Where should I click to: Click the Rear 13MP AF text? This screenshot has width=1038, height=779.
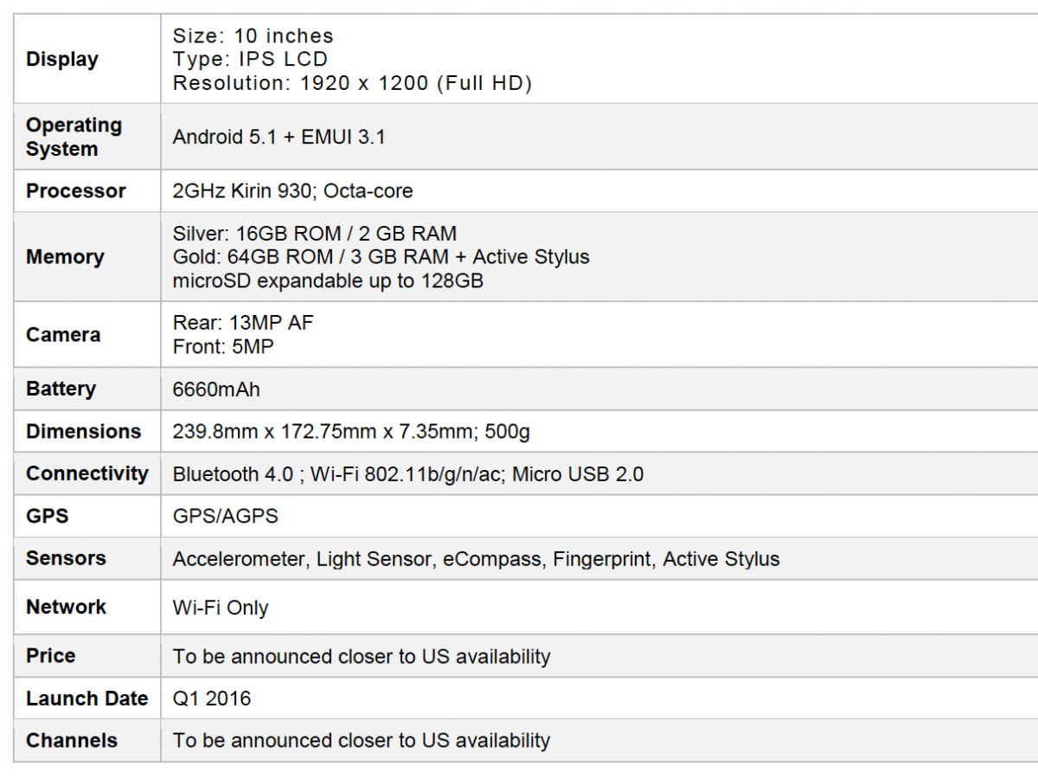click(243, 323)
